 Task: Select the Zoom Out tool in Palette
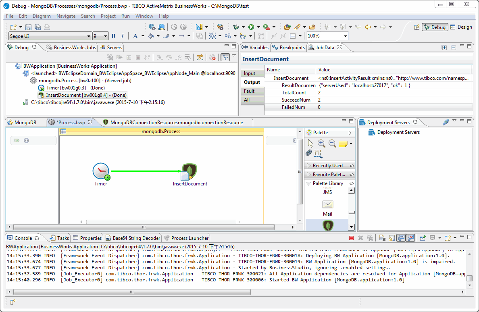tap(332, 144)
